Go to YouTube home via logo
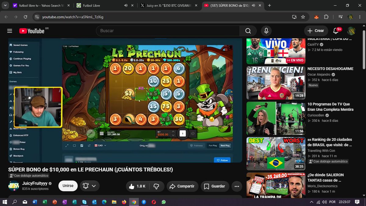This screenshot has width=366, height=206. click(31, 31)
